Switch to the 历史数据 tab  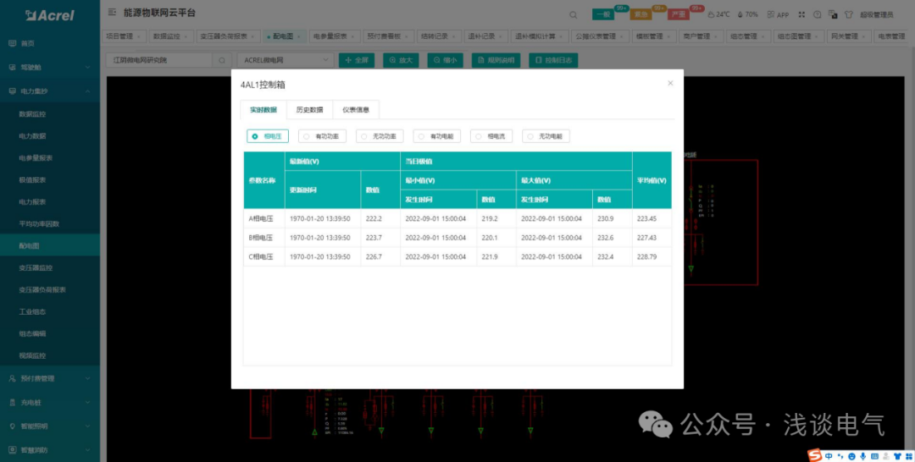point(309,109)
